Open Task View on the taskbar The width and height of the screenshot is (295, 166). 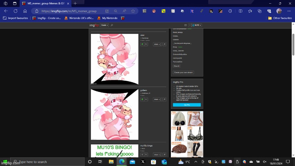pyautogui.click(x=100, y=162)
